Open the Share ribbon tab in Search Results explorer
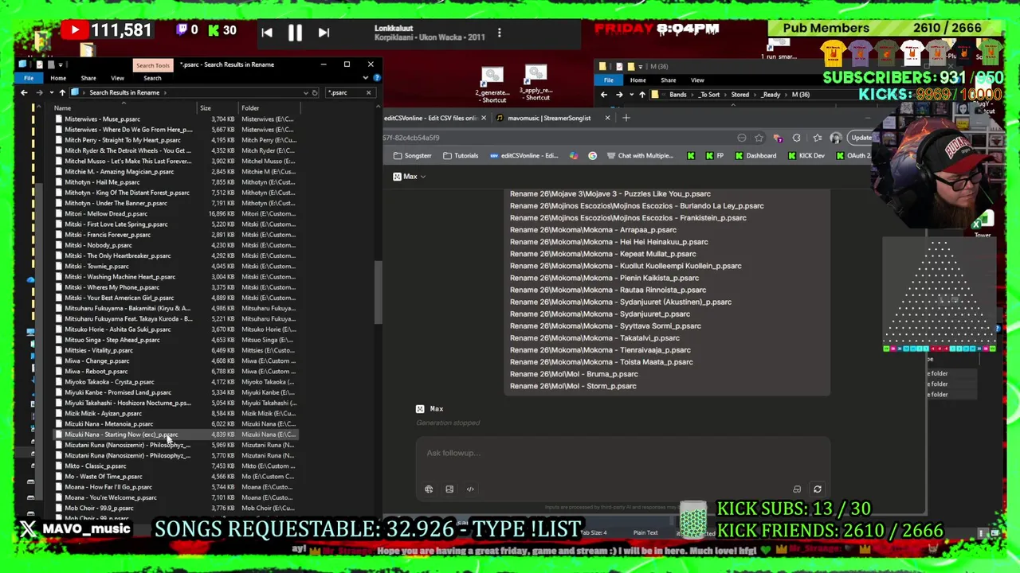Viewport: 1020px width, 573px height. point(88,78)
